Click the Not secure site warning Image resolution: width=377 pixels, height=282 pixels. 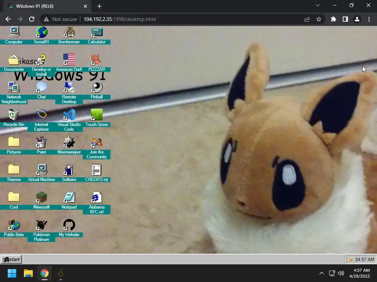click(x=60, y=19)
